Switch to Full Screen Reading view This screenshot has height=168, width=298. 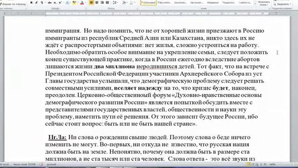tap(253, 164)
